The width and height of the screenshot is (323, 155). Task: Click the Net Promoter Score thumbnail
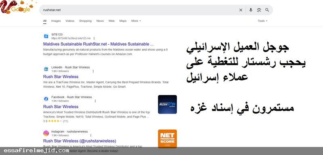click(167, 138)
